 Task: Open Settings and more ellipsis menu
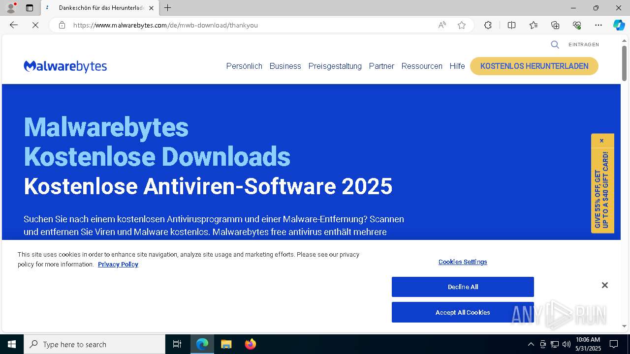(598, 25)
